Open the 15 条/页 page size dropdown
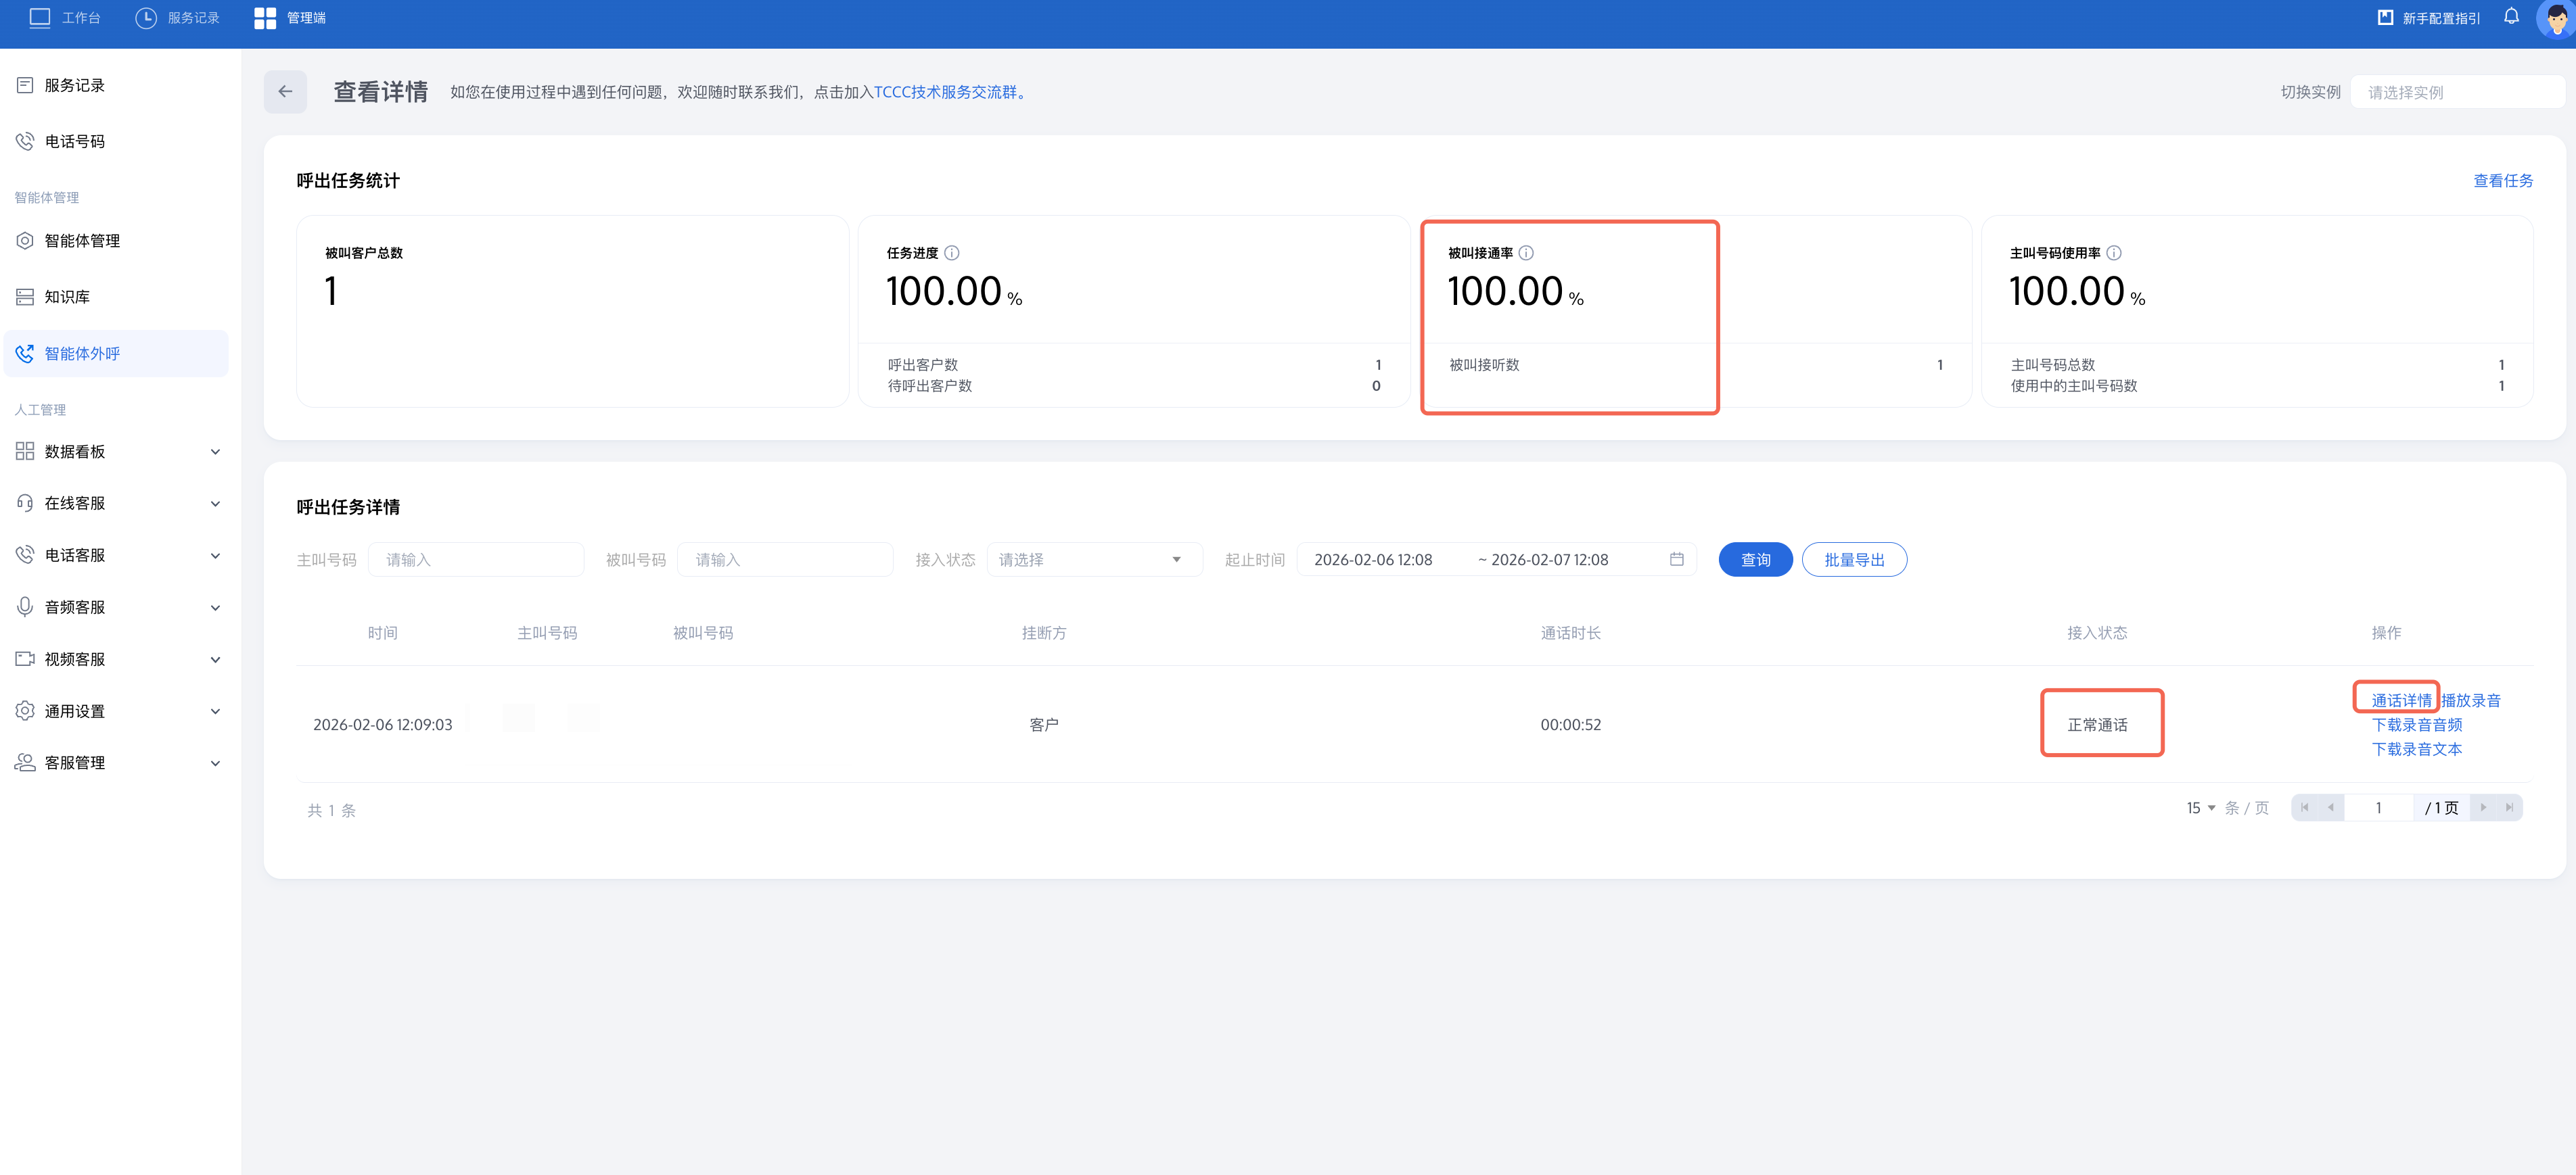2576x1175 pixels. click(x=2200, y=807)
